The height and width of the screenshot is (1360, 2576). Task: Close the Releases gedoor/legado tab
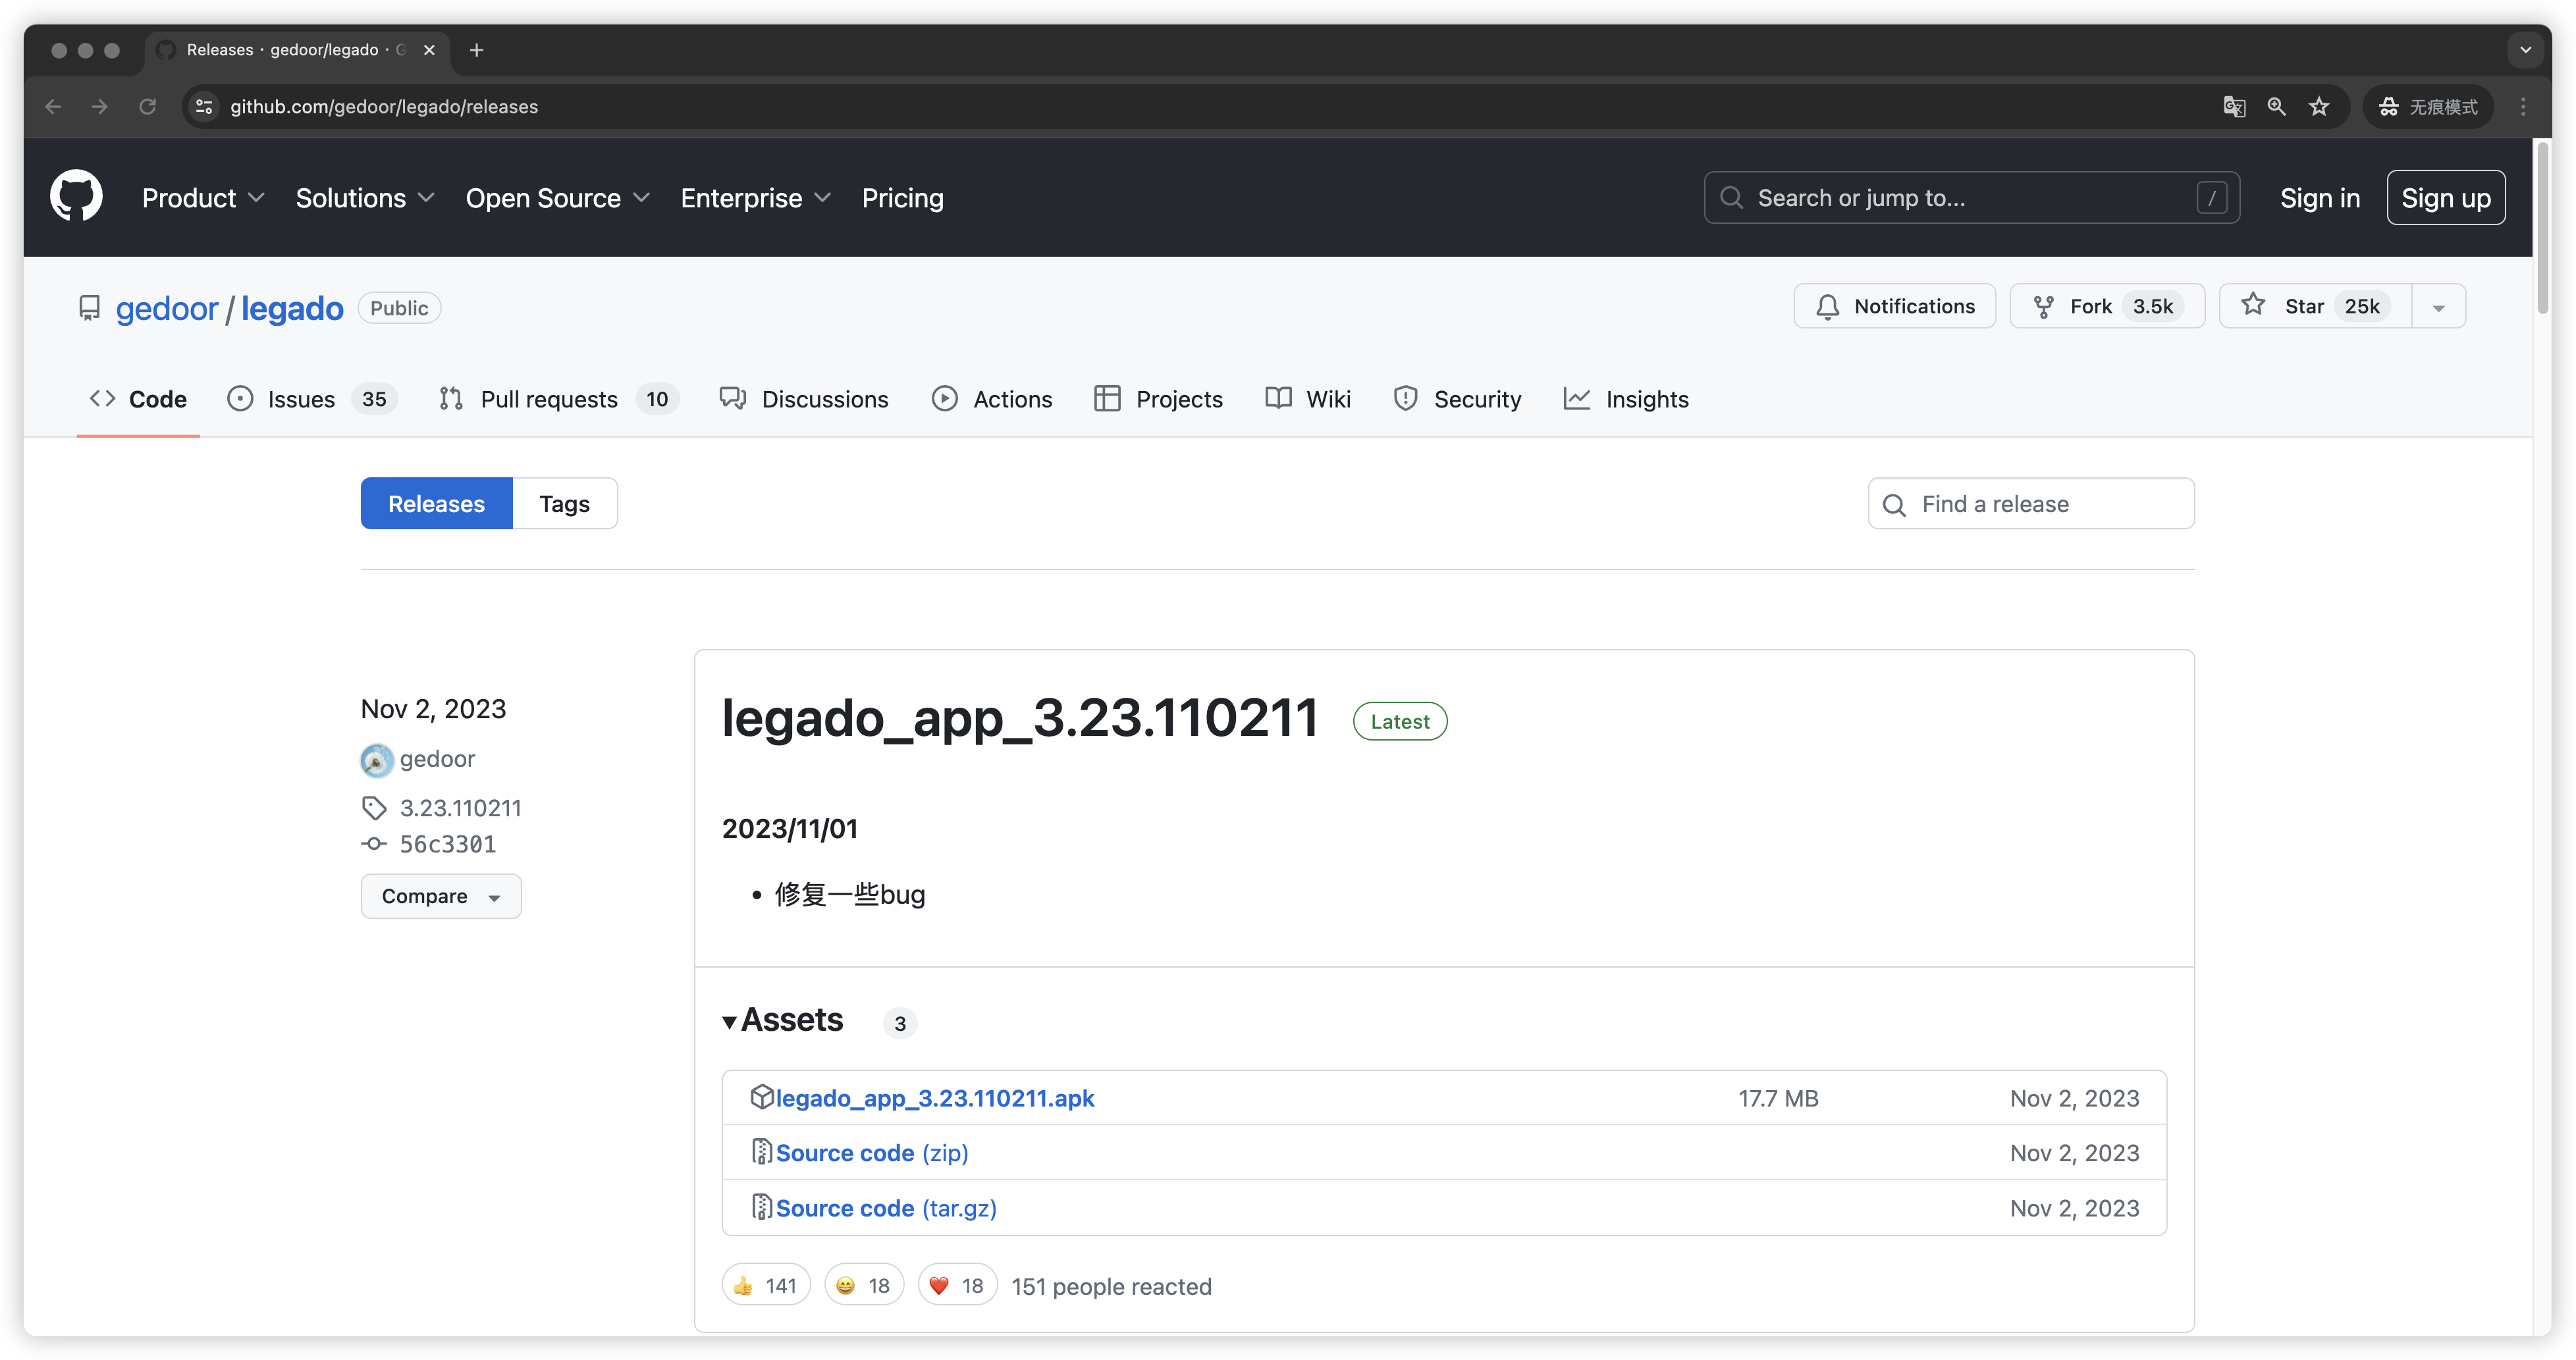click(429, 50)
